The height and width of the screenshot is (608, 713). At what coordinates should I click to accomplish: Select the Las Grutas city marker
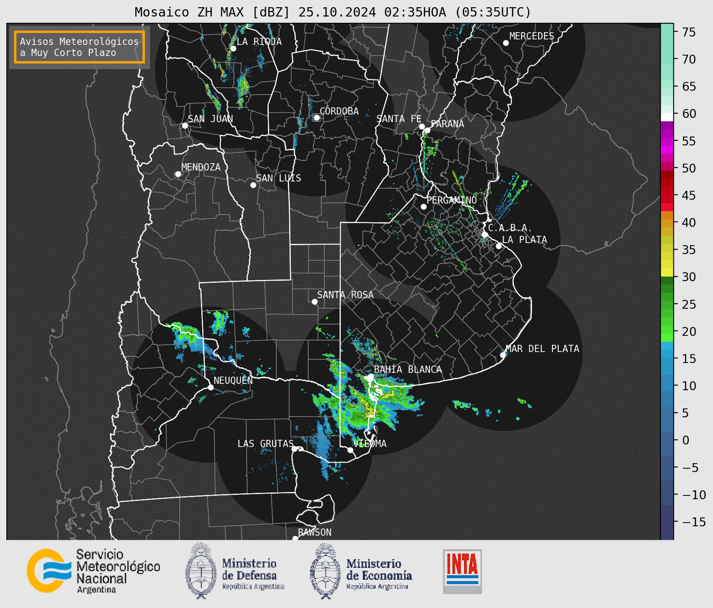tap(295, 449)
